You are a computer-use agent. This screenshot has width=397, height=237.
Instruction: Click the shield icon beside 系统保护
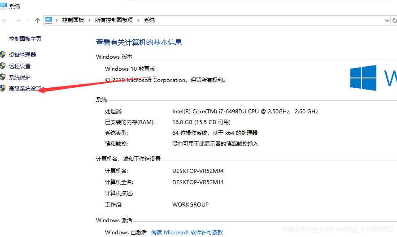tap(3, 77)
